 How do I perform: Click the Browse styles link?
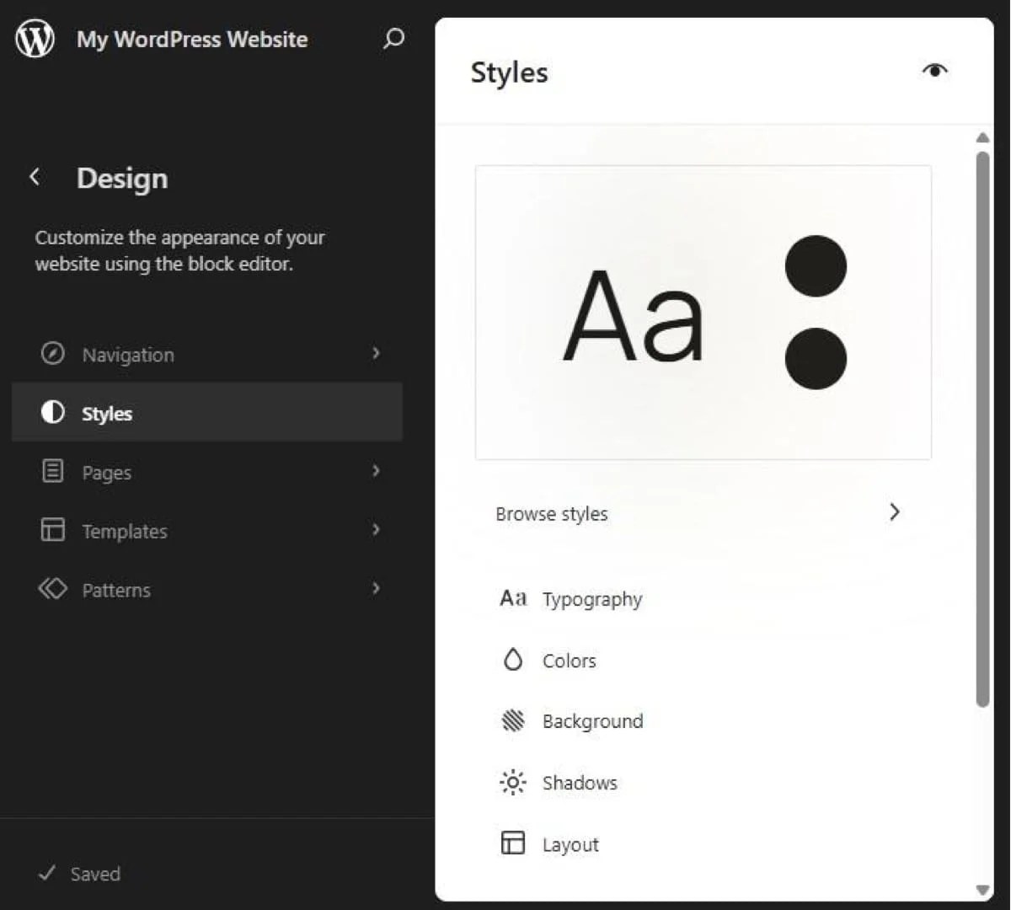[552, 513]
